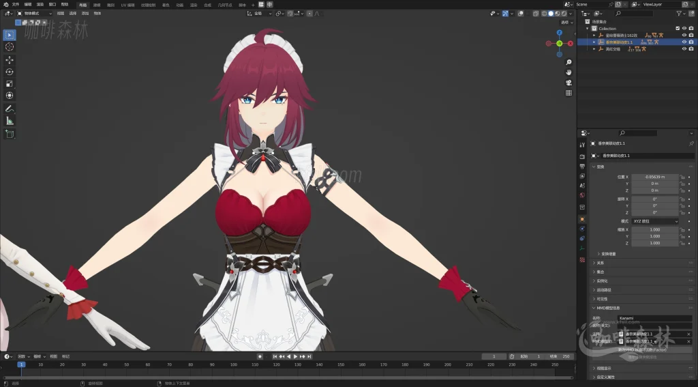
Task: Open the viewport shading options dropdown
Action: [571, 14]
